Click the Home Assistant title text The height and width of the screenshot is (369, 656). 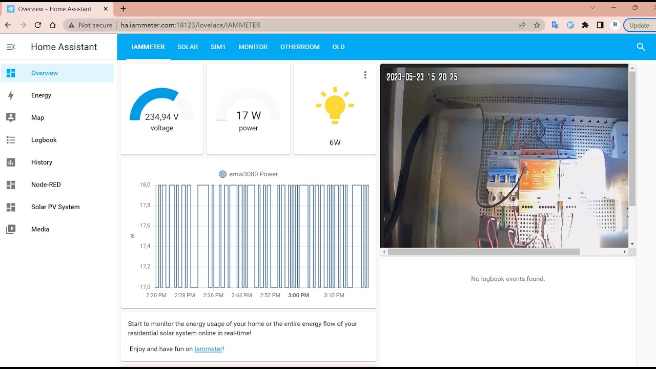click(64, 47)
